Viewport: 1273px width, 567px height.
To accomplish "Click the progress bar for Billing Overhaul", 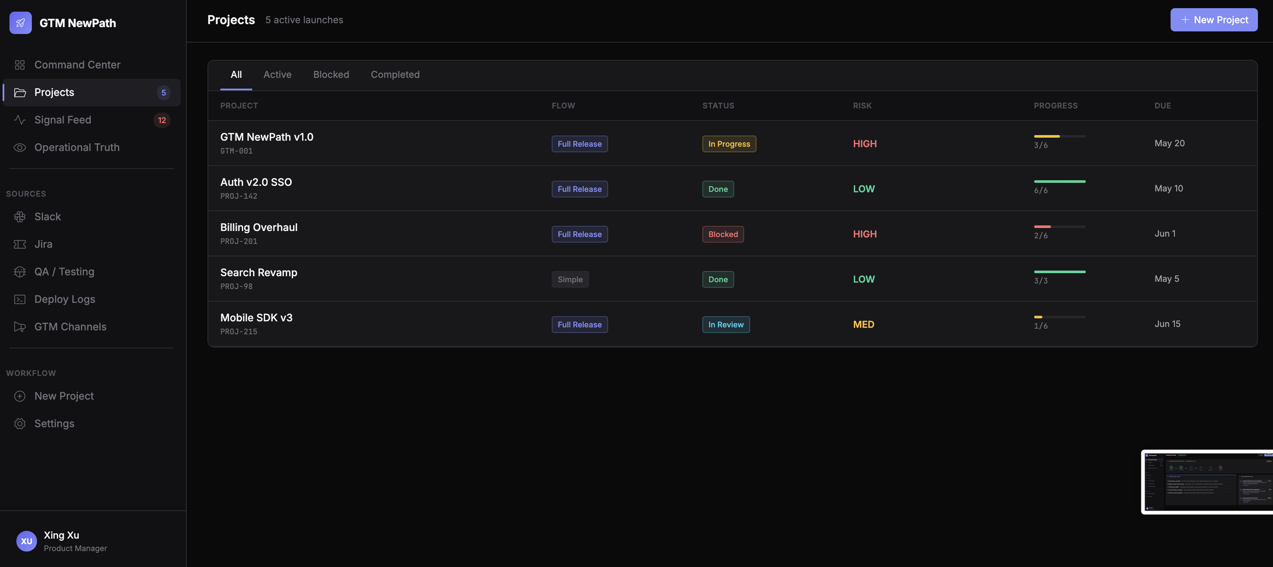I will point(1060,227).
